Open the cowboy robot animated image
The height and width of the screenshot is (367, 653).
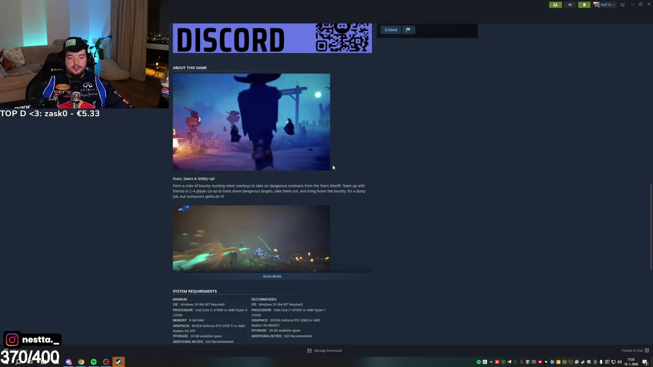tap(251, 122)
